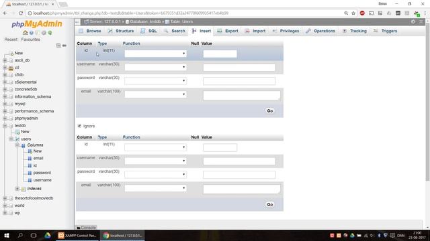
Task: Switch to XAMPP Control Panel taskbar item
Action: tap(78, 235)
